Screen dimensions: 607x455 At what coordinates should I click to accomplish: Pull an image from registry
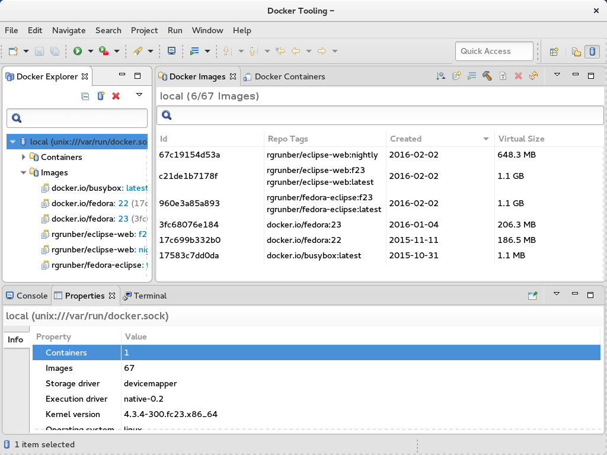click(x=442, y=76)
